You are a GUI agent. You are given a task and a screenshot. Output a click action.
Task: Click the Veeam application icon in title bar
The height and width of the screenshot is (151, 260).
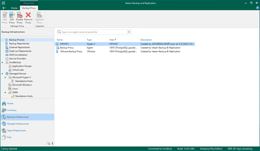[3, 3]
